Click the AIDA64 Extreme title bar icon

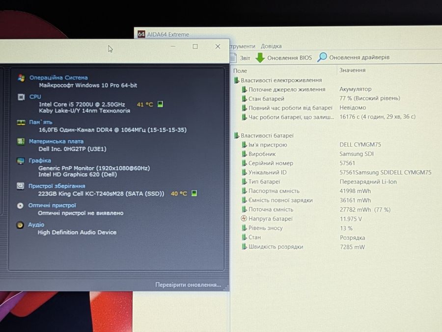(141, 34)
